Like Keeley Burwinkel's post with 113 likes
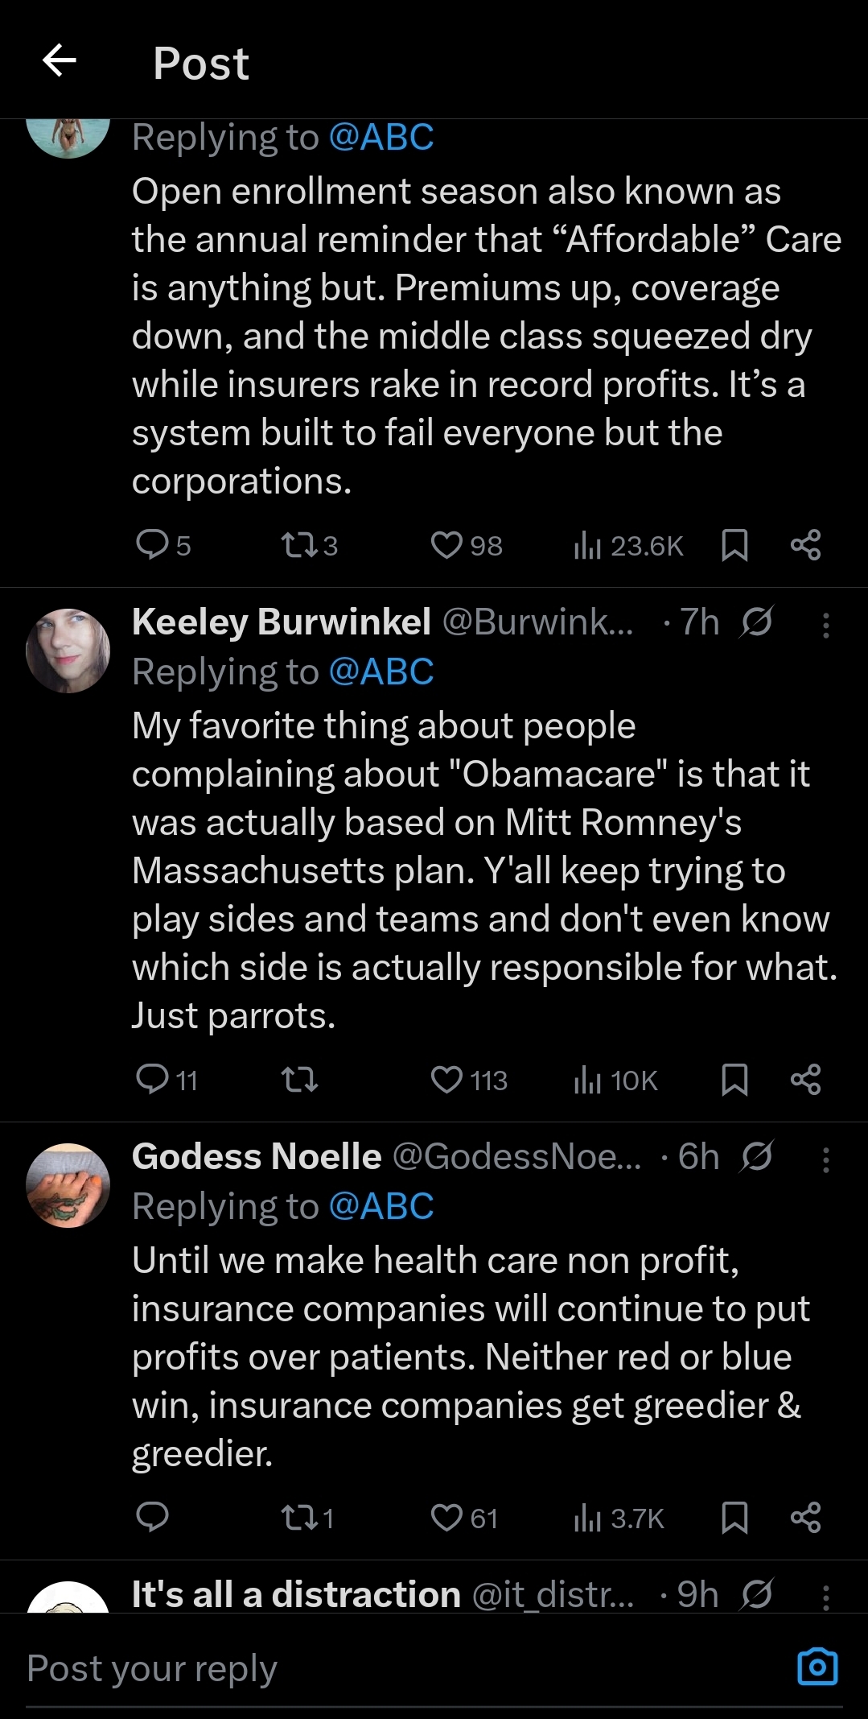The height and width of the screenshot is (1719, 868). coord(446,1079)
